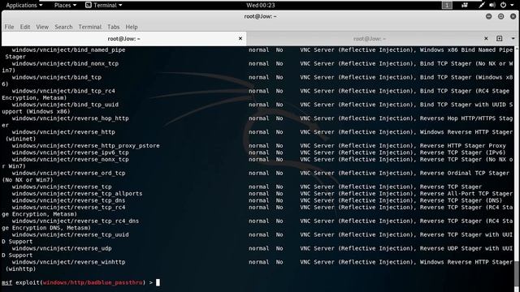Click windows/vncinject/reverse_nonx_tcp
This screenshot has width=520, height=292.
coord(71,159)
